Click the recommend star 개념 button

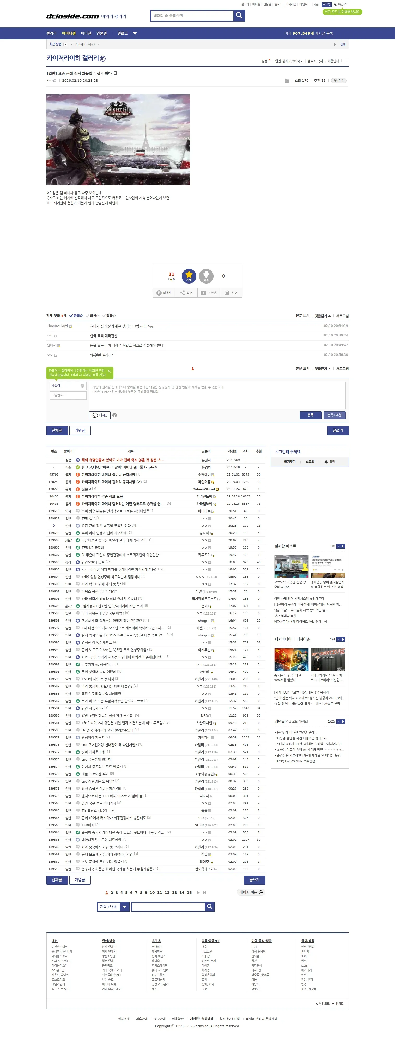189,276
